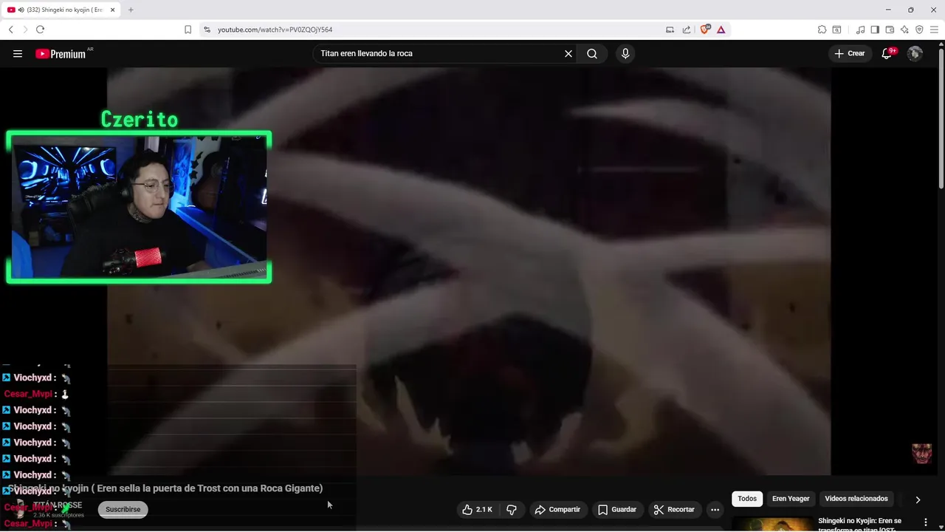The image size is (945, 532).
Task: Open Brave Rewards triangle icon
Action: click(x=721, y=30)
